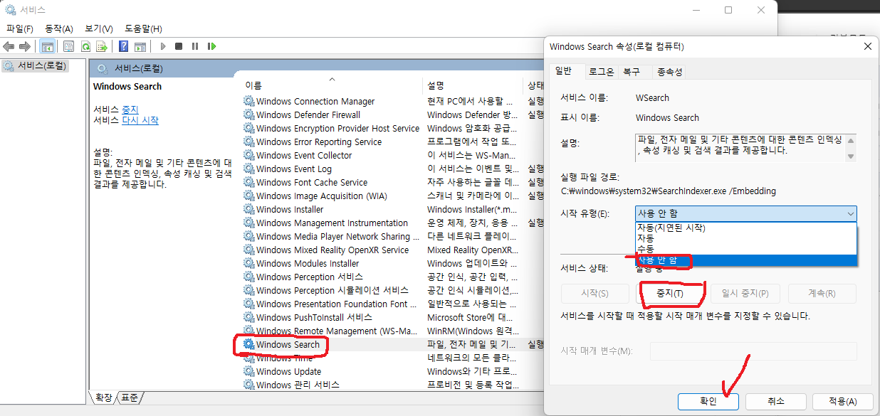Choose 사용 안 함 from startup type list
Screen dimensions: 880x416
tap(745, 260)
